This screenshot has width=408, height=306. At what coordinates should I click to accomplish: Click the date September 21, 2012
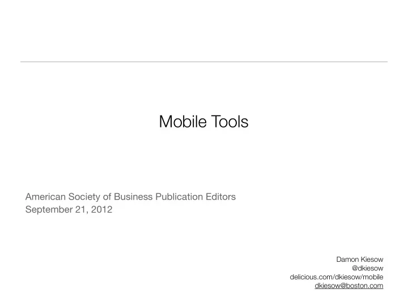pos(69,210)
